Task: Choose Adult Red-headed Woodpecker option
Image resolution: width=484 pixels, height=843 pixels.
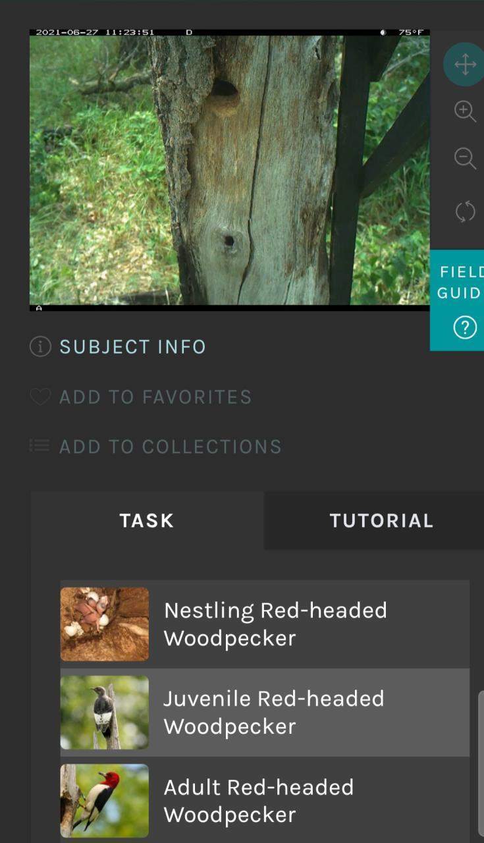Action: click(259, 800)
